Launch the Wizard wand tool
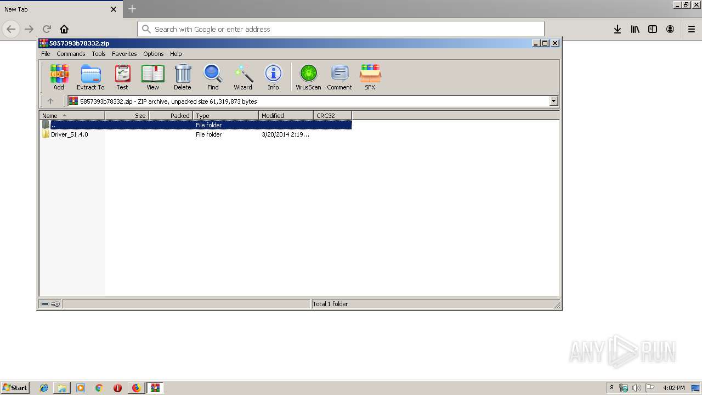The image size is (702, 395). tap(243, 77)
